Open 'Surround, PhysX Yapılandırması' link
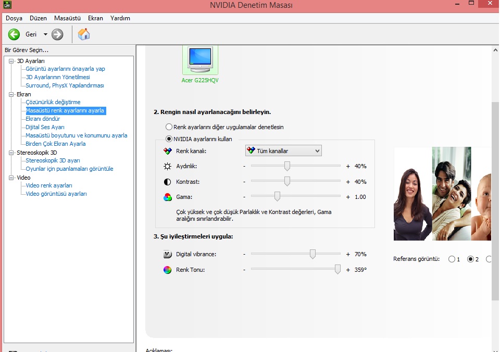Viewport: 500px width, 352px height. [65, 85]
